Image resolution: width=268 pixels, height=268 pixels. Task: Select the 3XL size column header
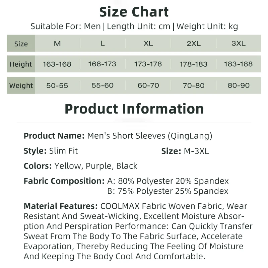coord(239,44)
